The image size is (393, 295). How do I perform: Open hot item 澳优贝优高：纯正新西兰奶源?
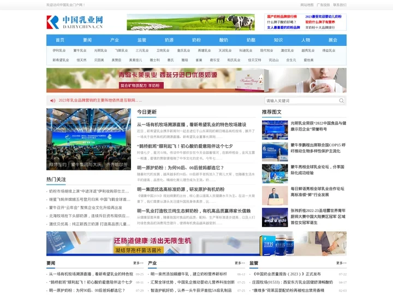coord(90,224)
